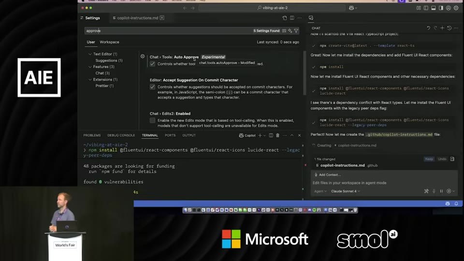Toggle the bottom panel icon
Image resolution: width=464 pixels, height=261 pixels.
point(433,8)
